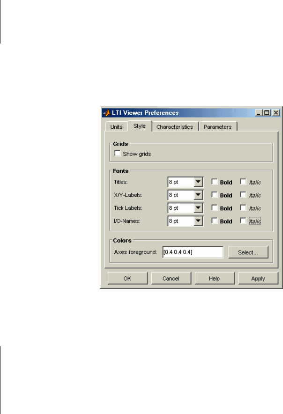The width and height of the screenshot is (283, 414).
Task: Open the Titles font size dropdown
Action: pos(198,182)
